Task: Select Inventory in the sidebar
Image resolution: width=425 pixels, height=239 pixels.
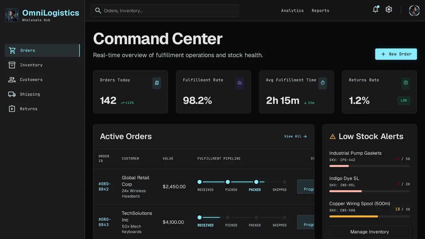Action: click(x=42, y=65)
